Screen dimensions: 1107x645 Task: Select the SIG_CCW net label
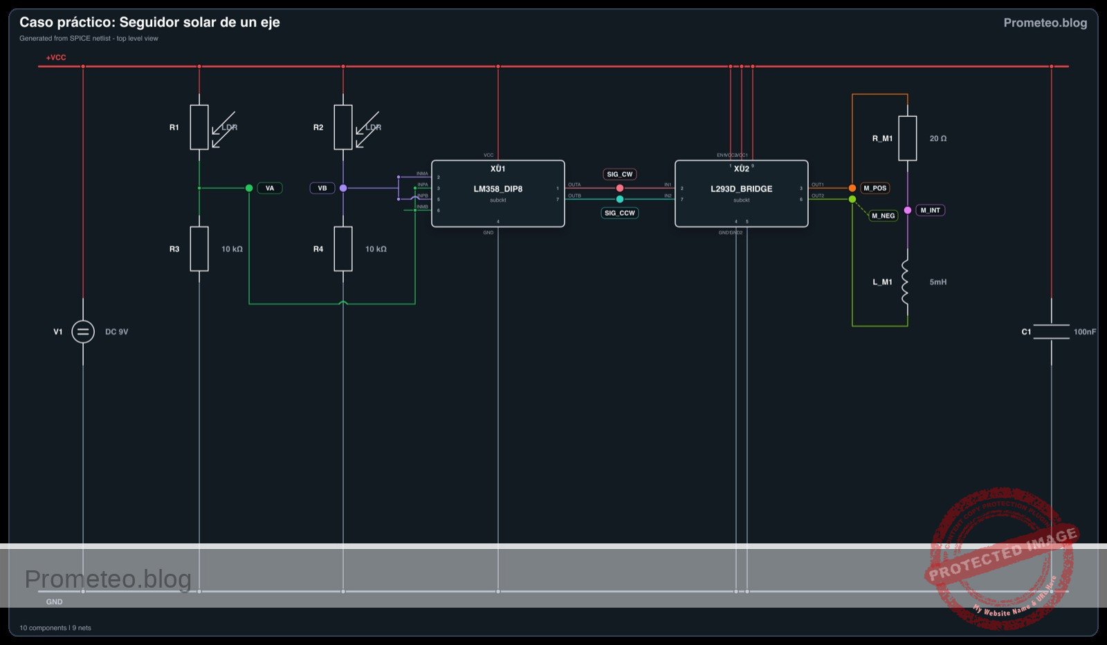click(x=620, y=213)
